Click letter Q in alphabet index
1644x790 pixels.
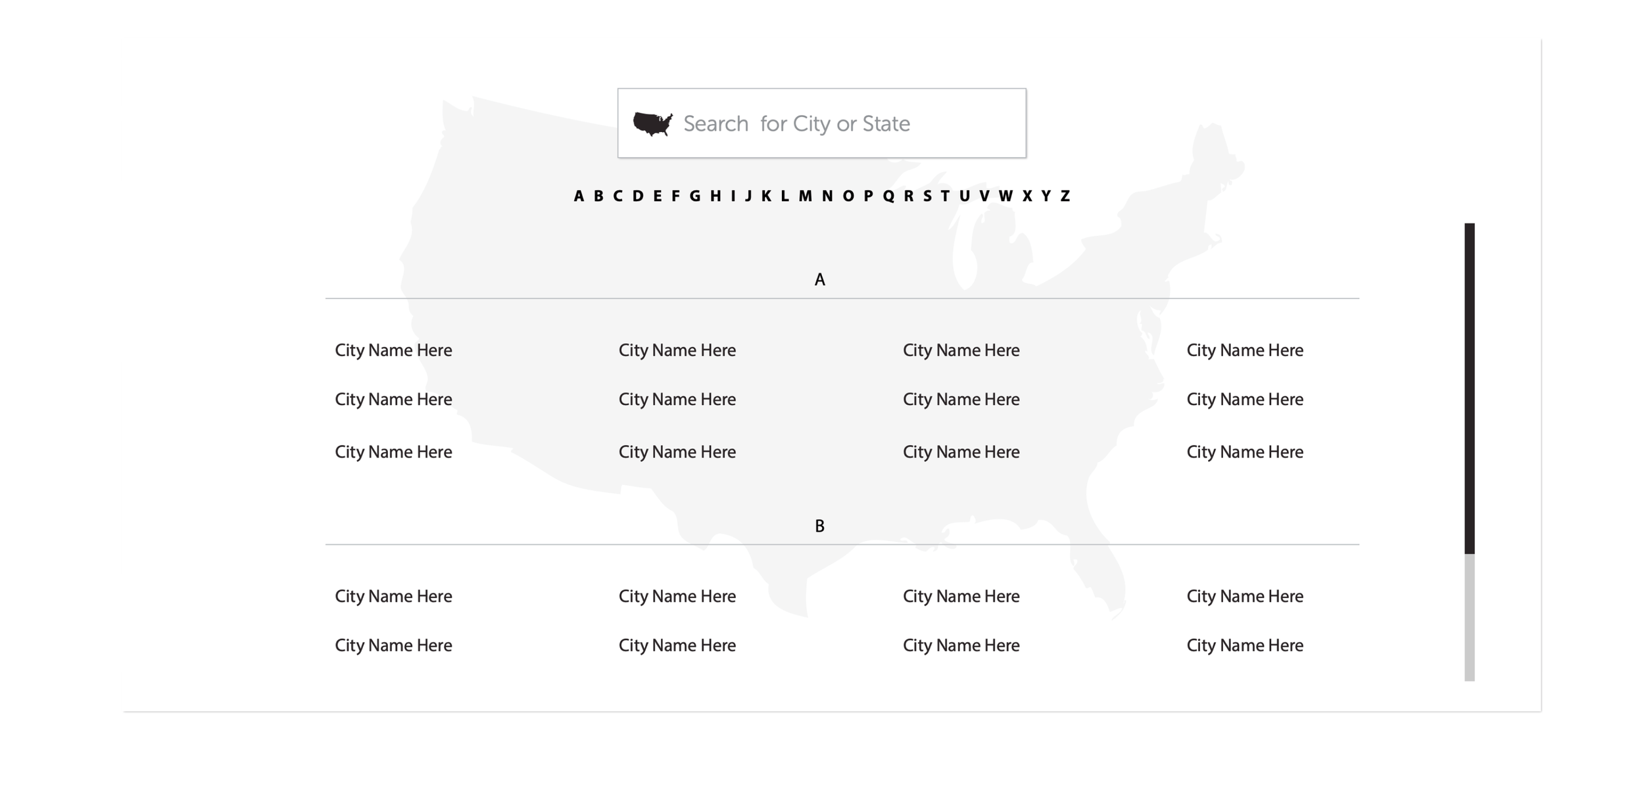(x=888, y=196)
